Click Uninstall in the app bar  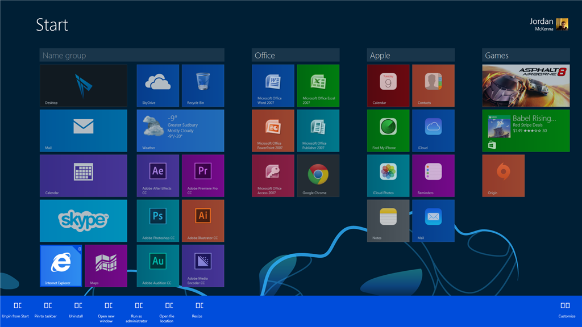coord(76,311)
